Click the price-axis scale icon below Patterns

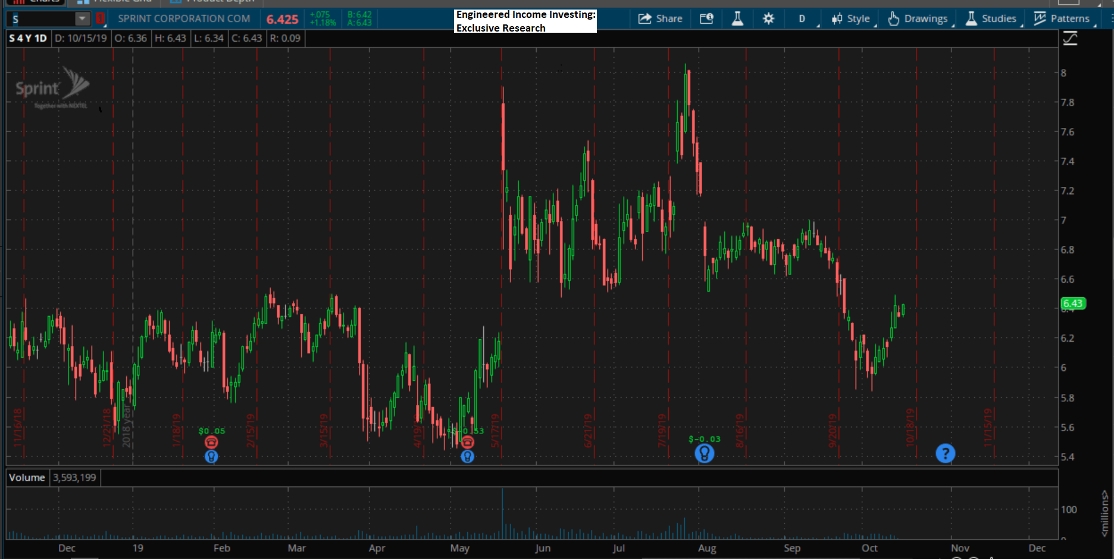point(1070,39)
